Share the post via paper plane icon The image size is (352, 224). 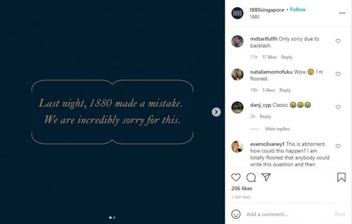tap(266, 177)
